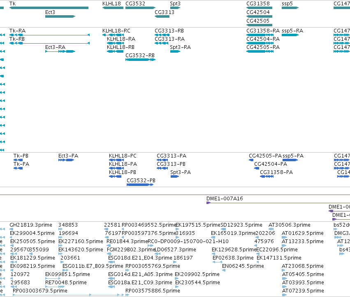Click the ssp5-RA transcript
This screenshot has width=350, height=297.
pos(290,35)
